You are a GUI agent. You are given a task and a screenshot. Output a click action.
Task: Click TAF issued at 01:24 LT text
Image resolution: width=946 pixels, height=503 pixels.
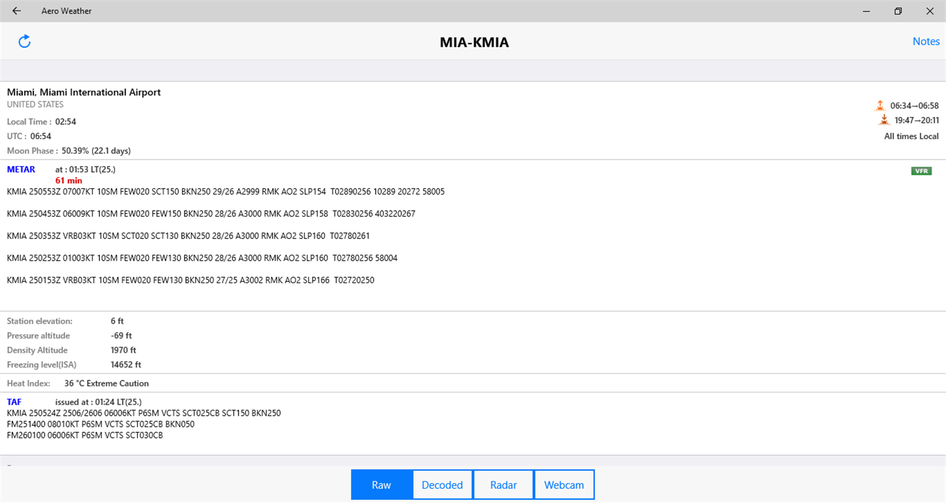[x=99, y=402]
